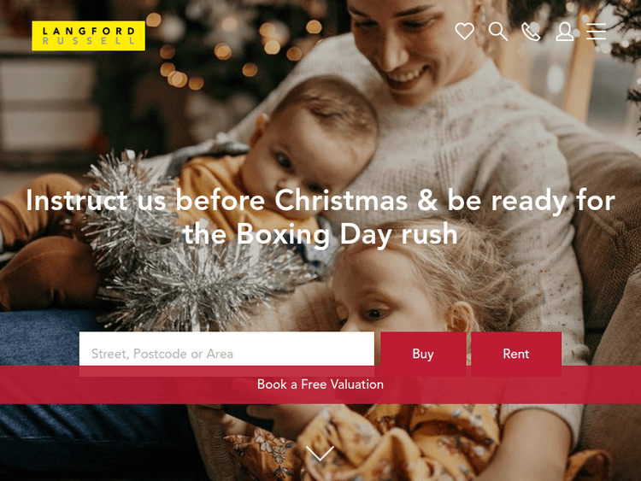Sign in using the person silhouette icon
Viewport: 641px width, 481px height.
(x=564, y=32)
